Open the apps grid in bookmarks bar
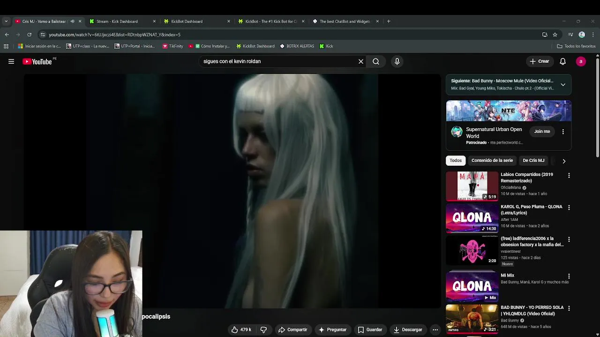600x337 pixels. point(6,46)
